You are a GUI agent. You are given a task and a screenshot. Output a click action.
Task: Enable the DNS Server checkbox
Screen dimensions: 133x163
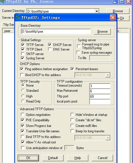(x=50, y=49)
